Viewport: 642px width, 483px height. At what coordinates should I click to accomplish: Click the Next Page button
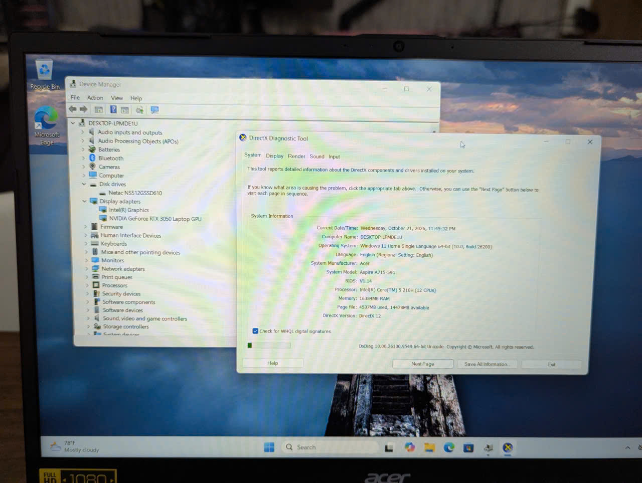point(423,364)
